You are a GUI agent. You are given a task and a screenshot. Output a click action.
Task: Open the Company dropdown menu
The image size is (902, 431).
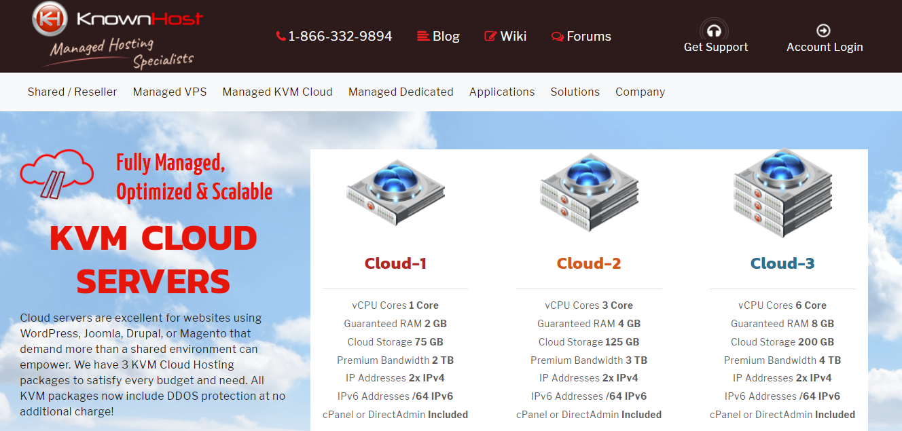coord(640,92)
